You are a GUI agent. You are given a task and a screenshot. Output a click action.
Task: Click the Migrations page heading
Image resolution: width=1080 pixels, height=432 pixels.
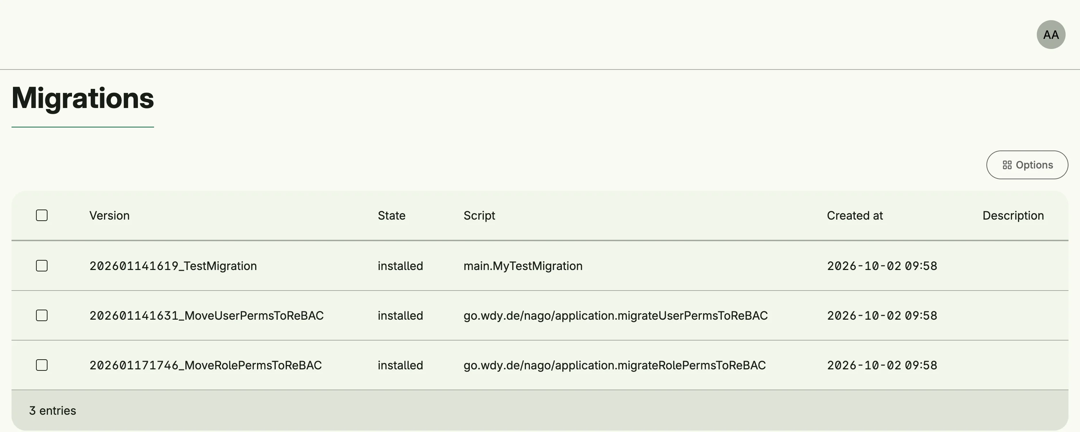click(82, 99)
